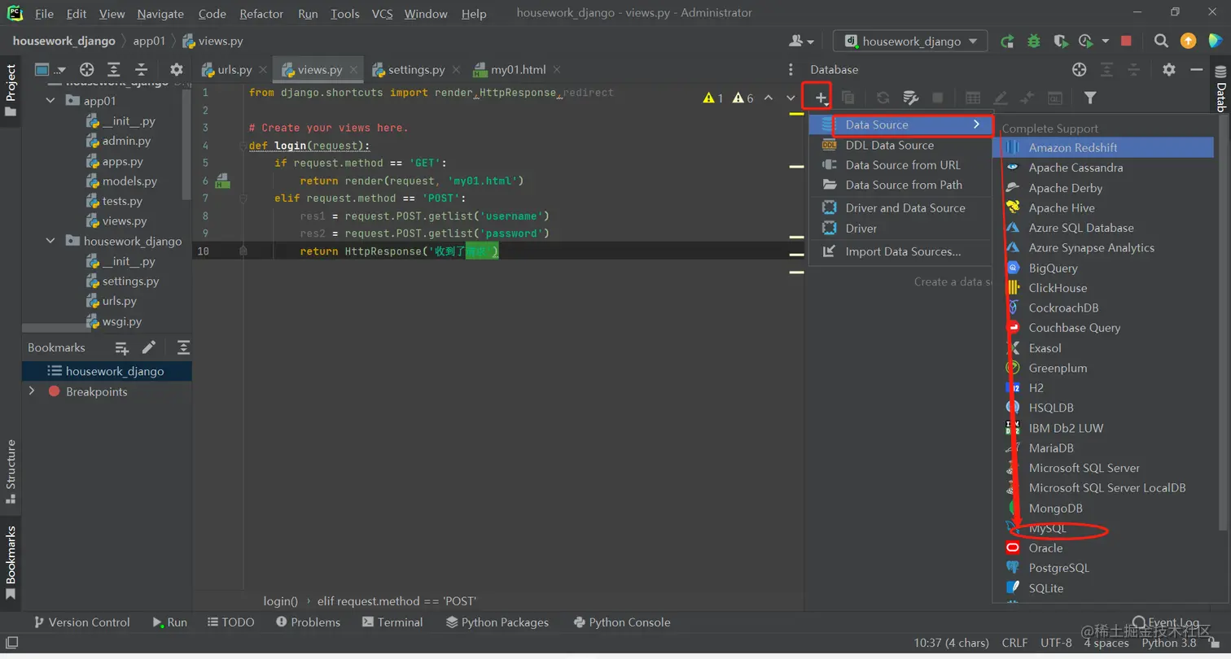Open Python Packages tool window
1231x659 pixels.
point(497,622)
